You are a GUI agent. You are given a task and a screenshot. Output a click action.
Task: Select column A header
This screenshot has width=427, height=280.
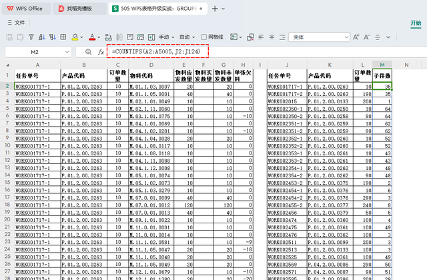click(37, 65)
